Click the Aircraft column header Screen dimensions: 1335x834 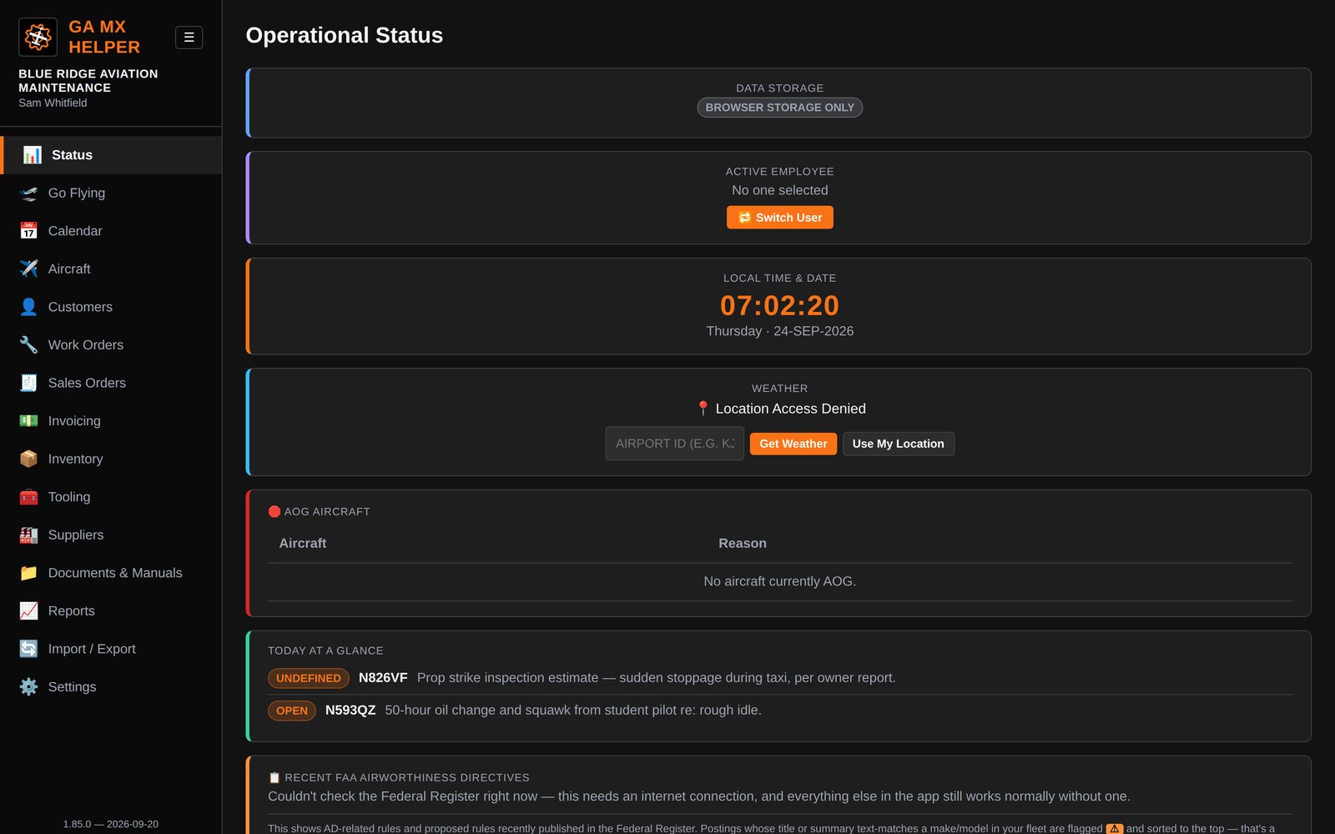(302, 544)
